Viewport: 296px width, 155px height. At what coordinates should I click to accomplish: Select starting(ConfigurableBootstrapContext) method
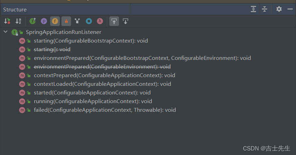pyautogui.click(x=91, y=41)
